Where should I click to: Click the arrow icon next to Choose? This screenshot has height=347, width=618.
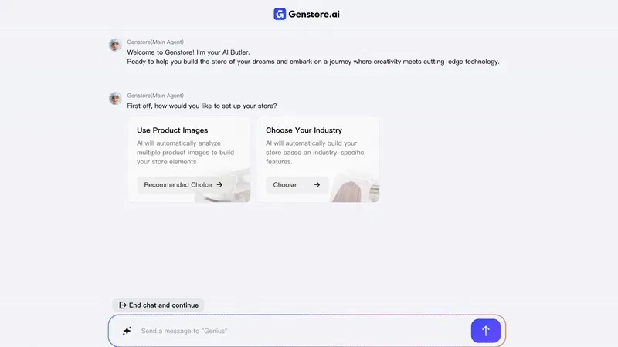(317, 184)
